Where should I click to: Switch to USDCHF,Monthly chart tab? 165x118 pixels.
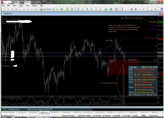[9, 112]
